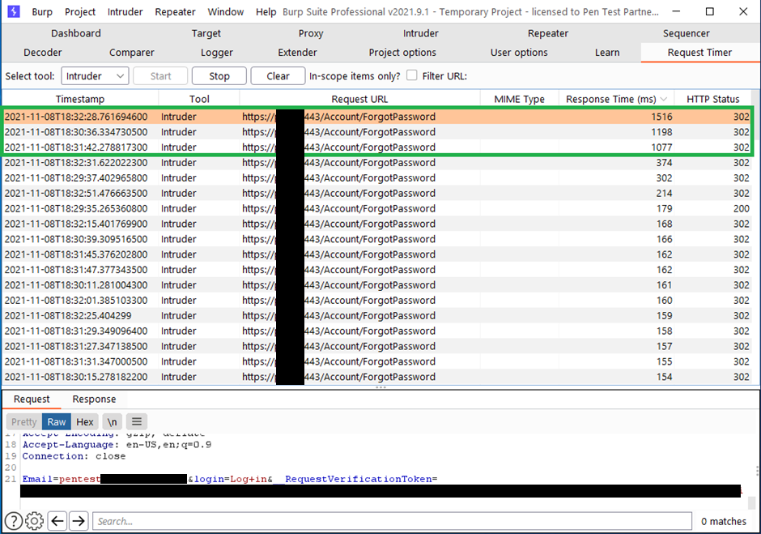This screenshot has width=761, height=534.
Task: Switch to the Learn tab
Action: point(607,52)
